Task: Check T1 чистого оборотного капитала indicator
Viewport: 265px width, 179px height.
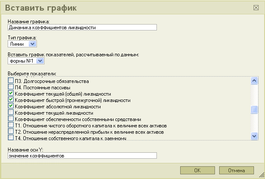Action: coord(11,126)
